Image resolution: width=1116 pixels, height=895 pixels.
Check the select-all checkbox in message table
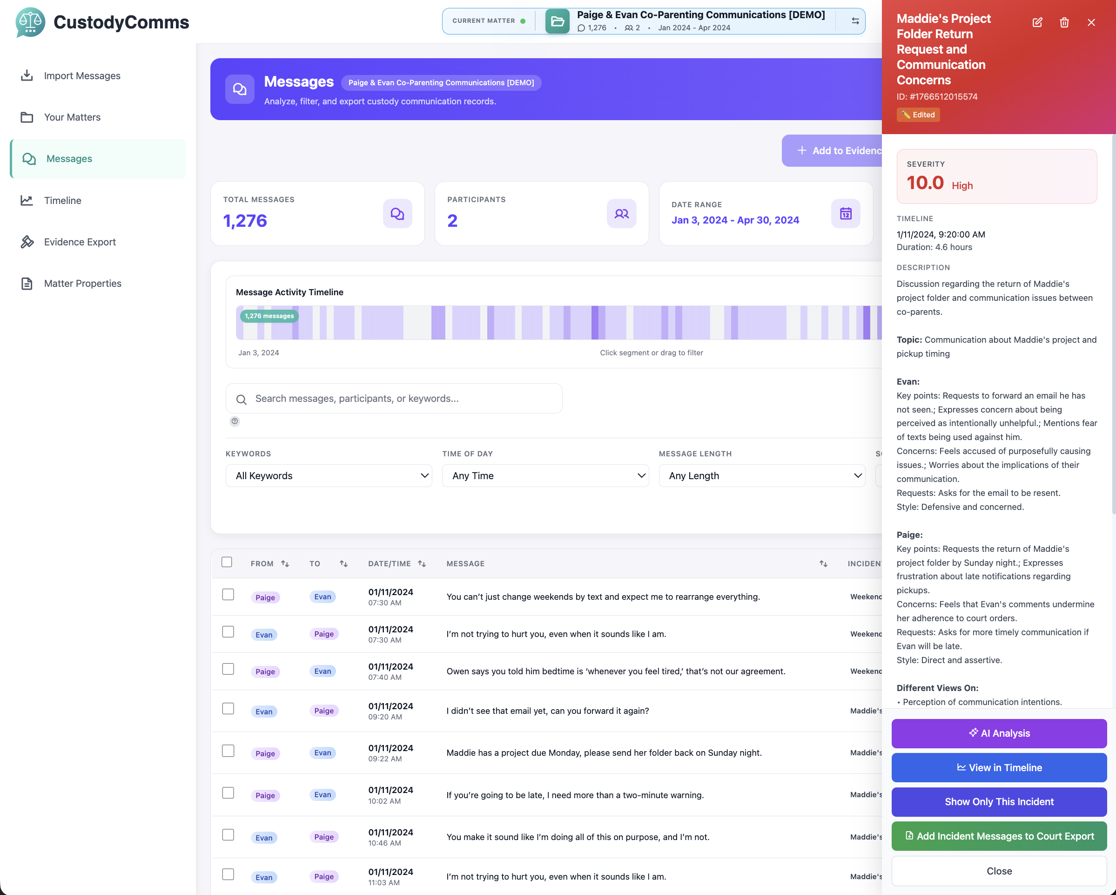pos(227,561)
